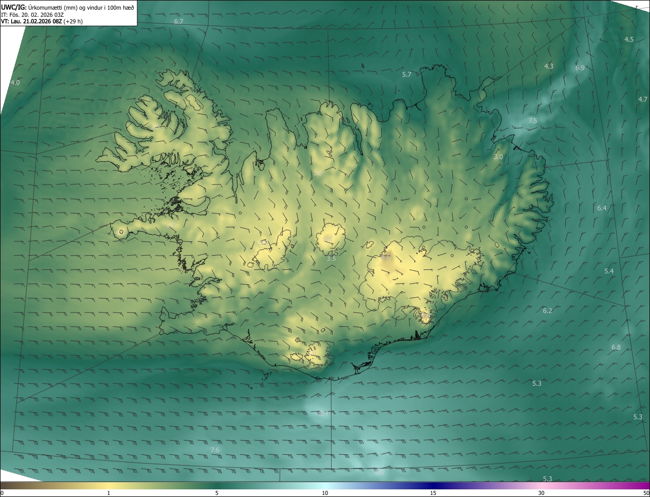Click the 4.3 value label
650x497 pixels.
click(x=548, y=66)
